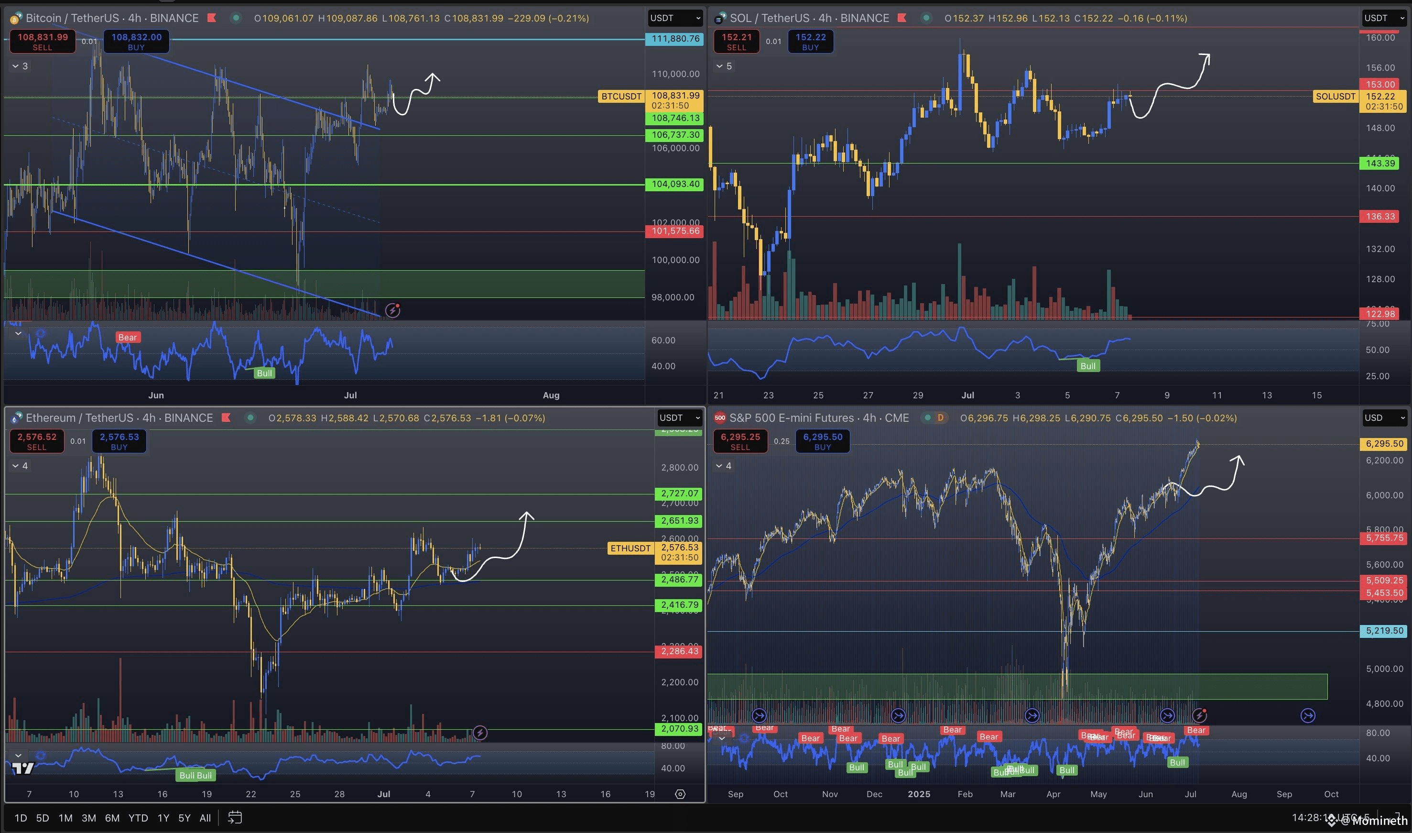1412x833 pixels.
Task: Click the Ethereum symbol logo in chart header
Action: pyautogui.click(x=16, y=417)
